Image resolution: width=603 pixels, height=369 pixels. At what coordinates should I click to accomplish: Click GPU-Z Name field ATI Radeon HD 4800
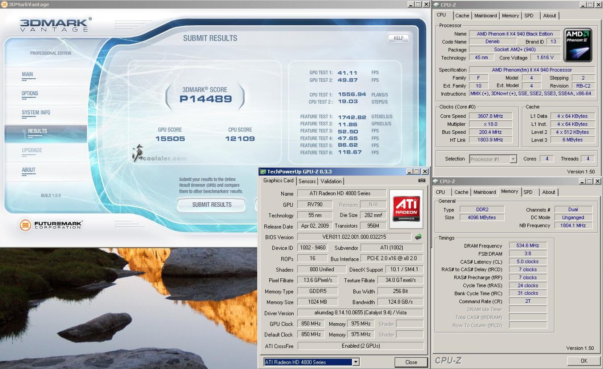(341, 193)
